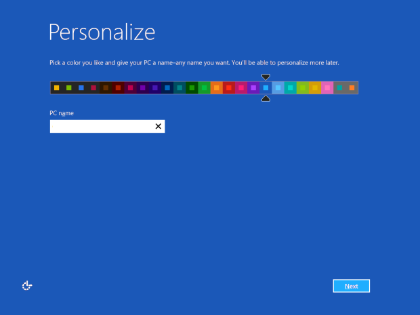Viewport: 420px width, 315px height.
Task: Click the PC name text box
Action: click(x=108, y=126)
